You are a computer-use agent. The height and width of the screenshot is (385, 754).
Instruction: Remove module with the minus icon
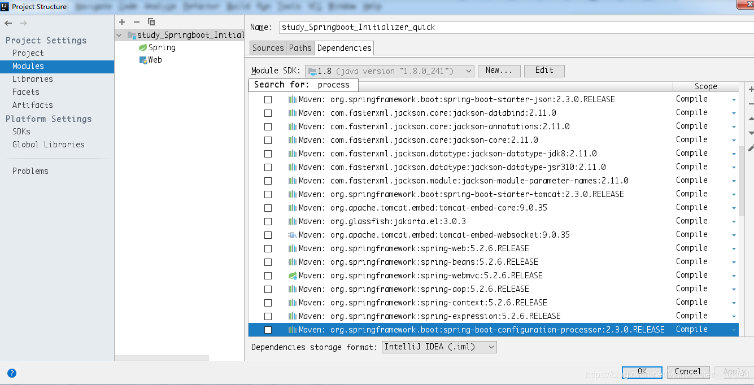[136, 21]
